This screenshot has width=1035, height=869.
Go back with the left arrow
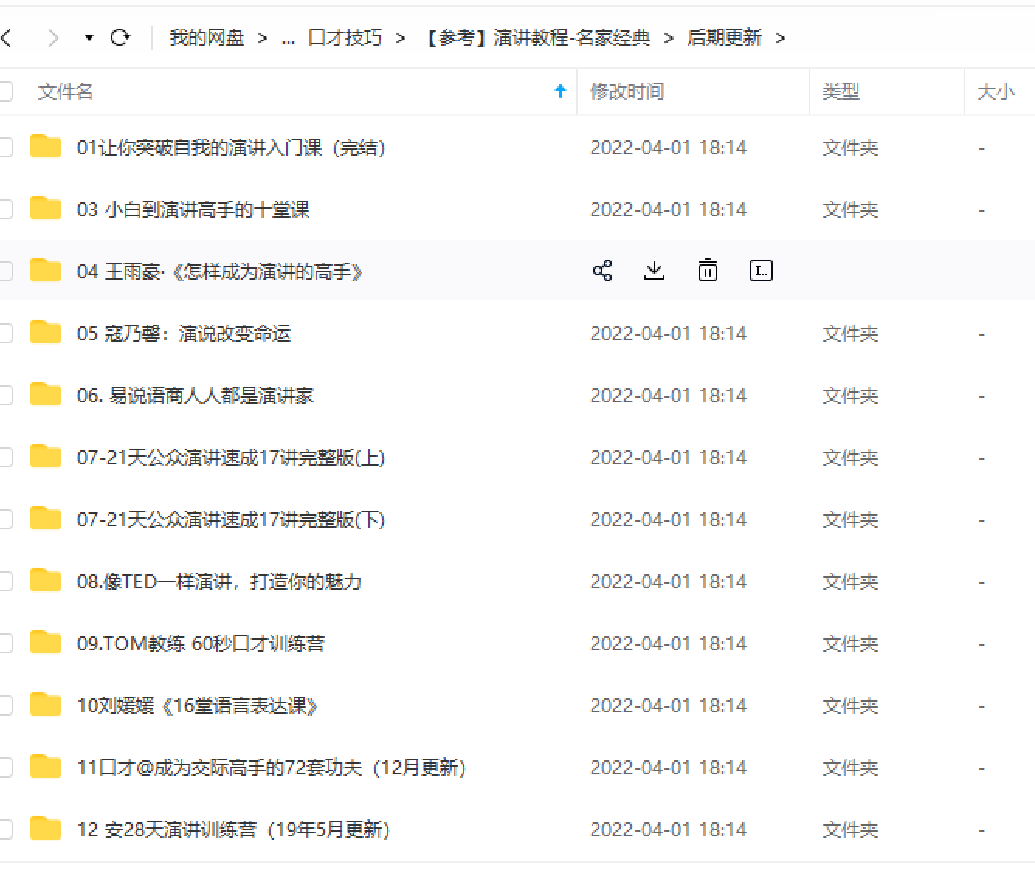click(x=7, y=37)
